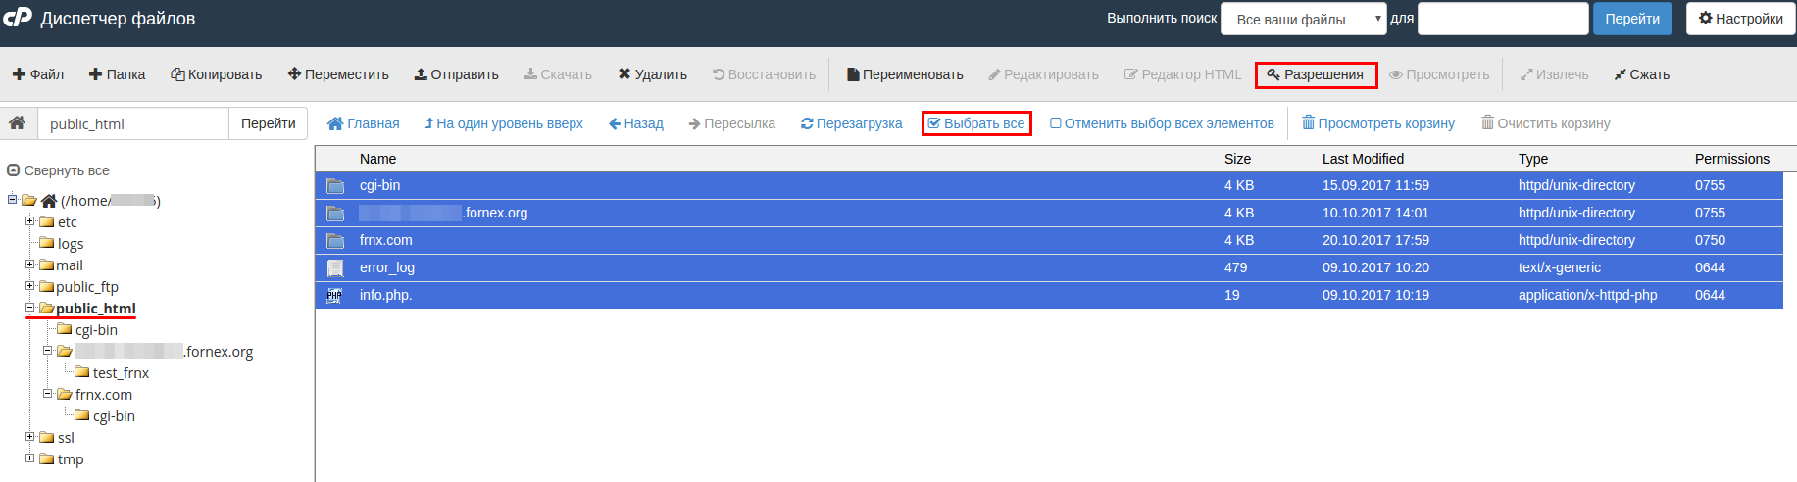The height and width of the screenshot is (482, 1797).
Task: Click Восстановить restore button
Action: 764,74
